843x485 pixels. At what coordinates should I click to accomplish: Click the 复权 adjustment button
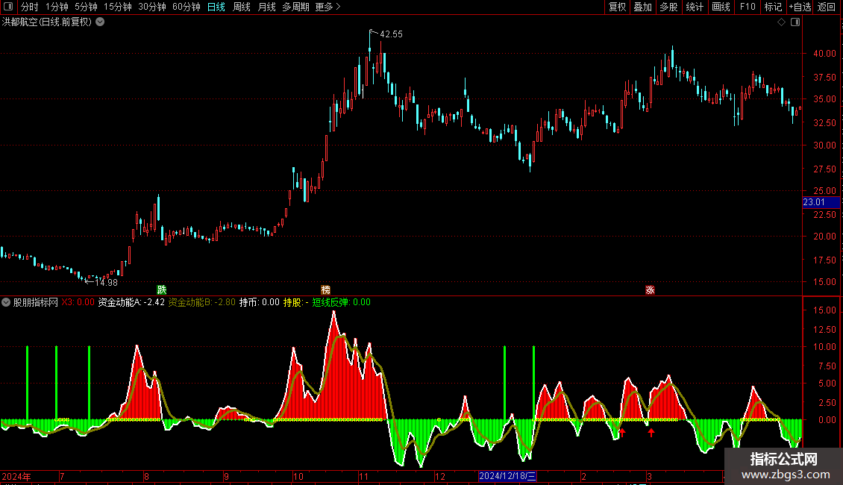pos(617,7)
